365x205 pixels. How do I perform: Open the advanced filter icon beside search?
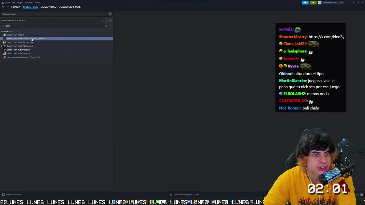(110, 26)
